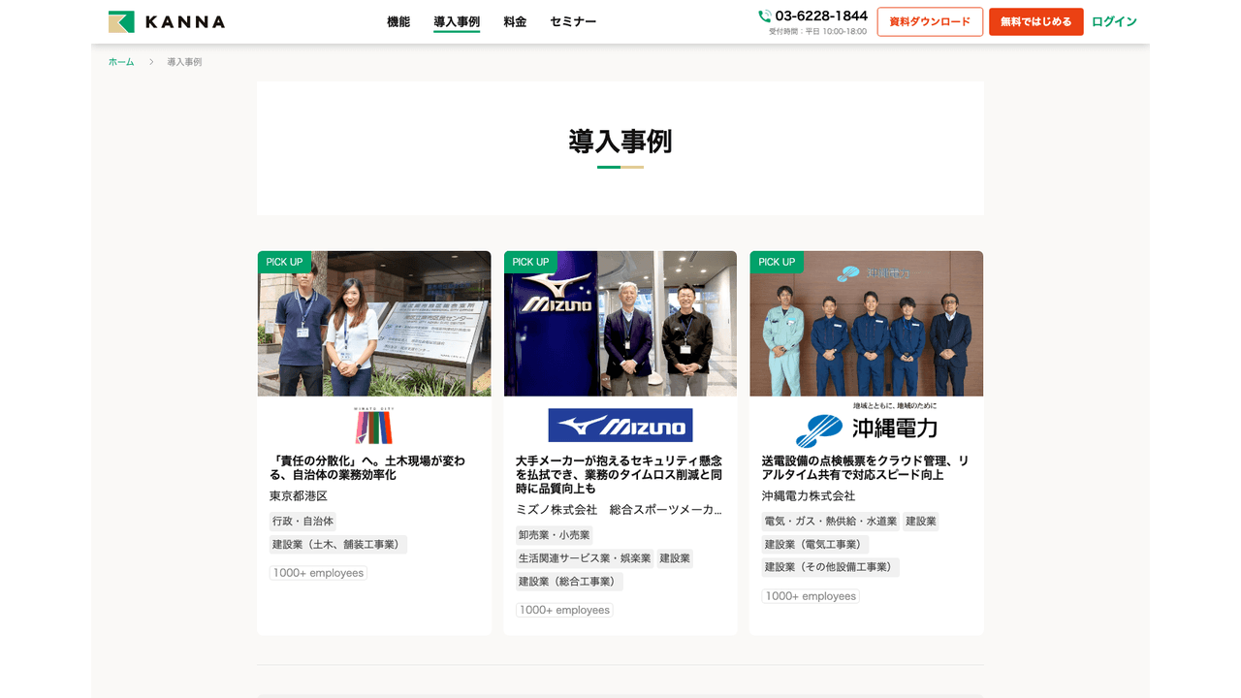Select the 建設業（その他設備工事業） tag
This screenshot has width=1241, height=698.
831,567
